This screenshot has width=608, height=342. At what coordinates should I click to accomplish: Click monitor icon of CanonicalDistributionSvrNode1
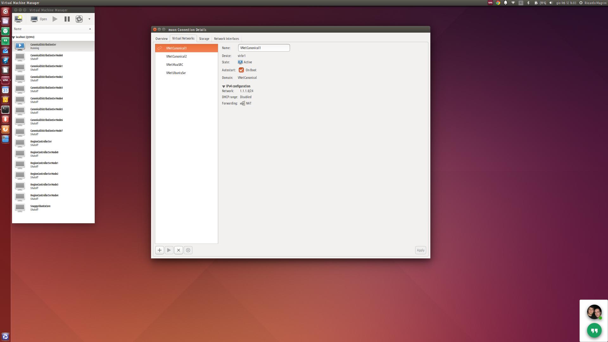coord(20,68)
